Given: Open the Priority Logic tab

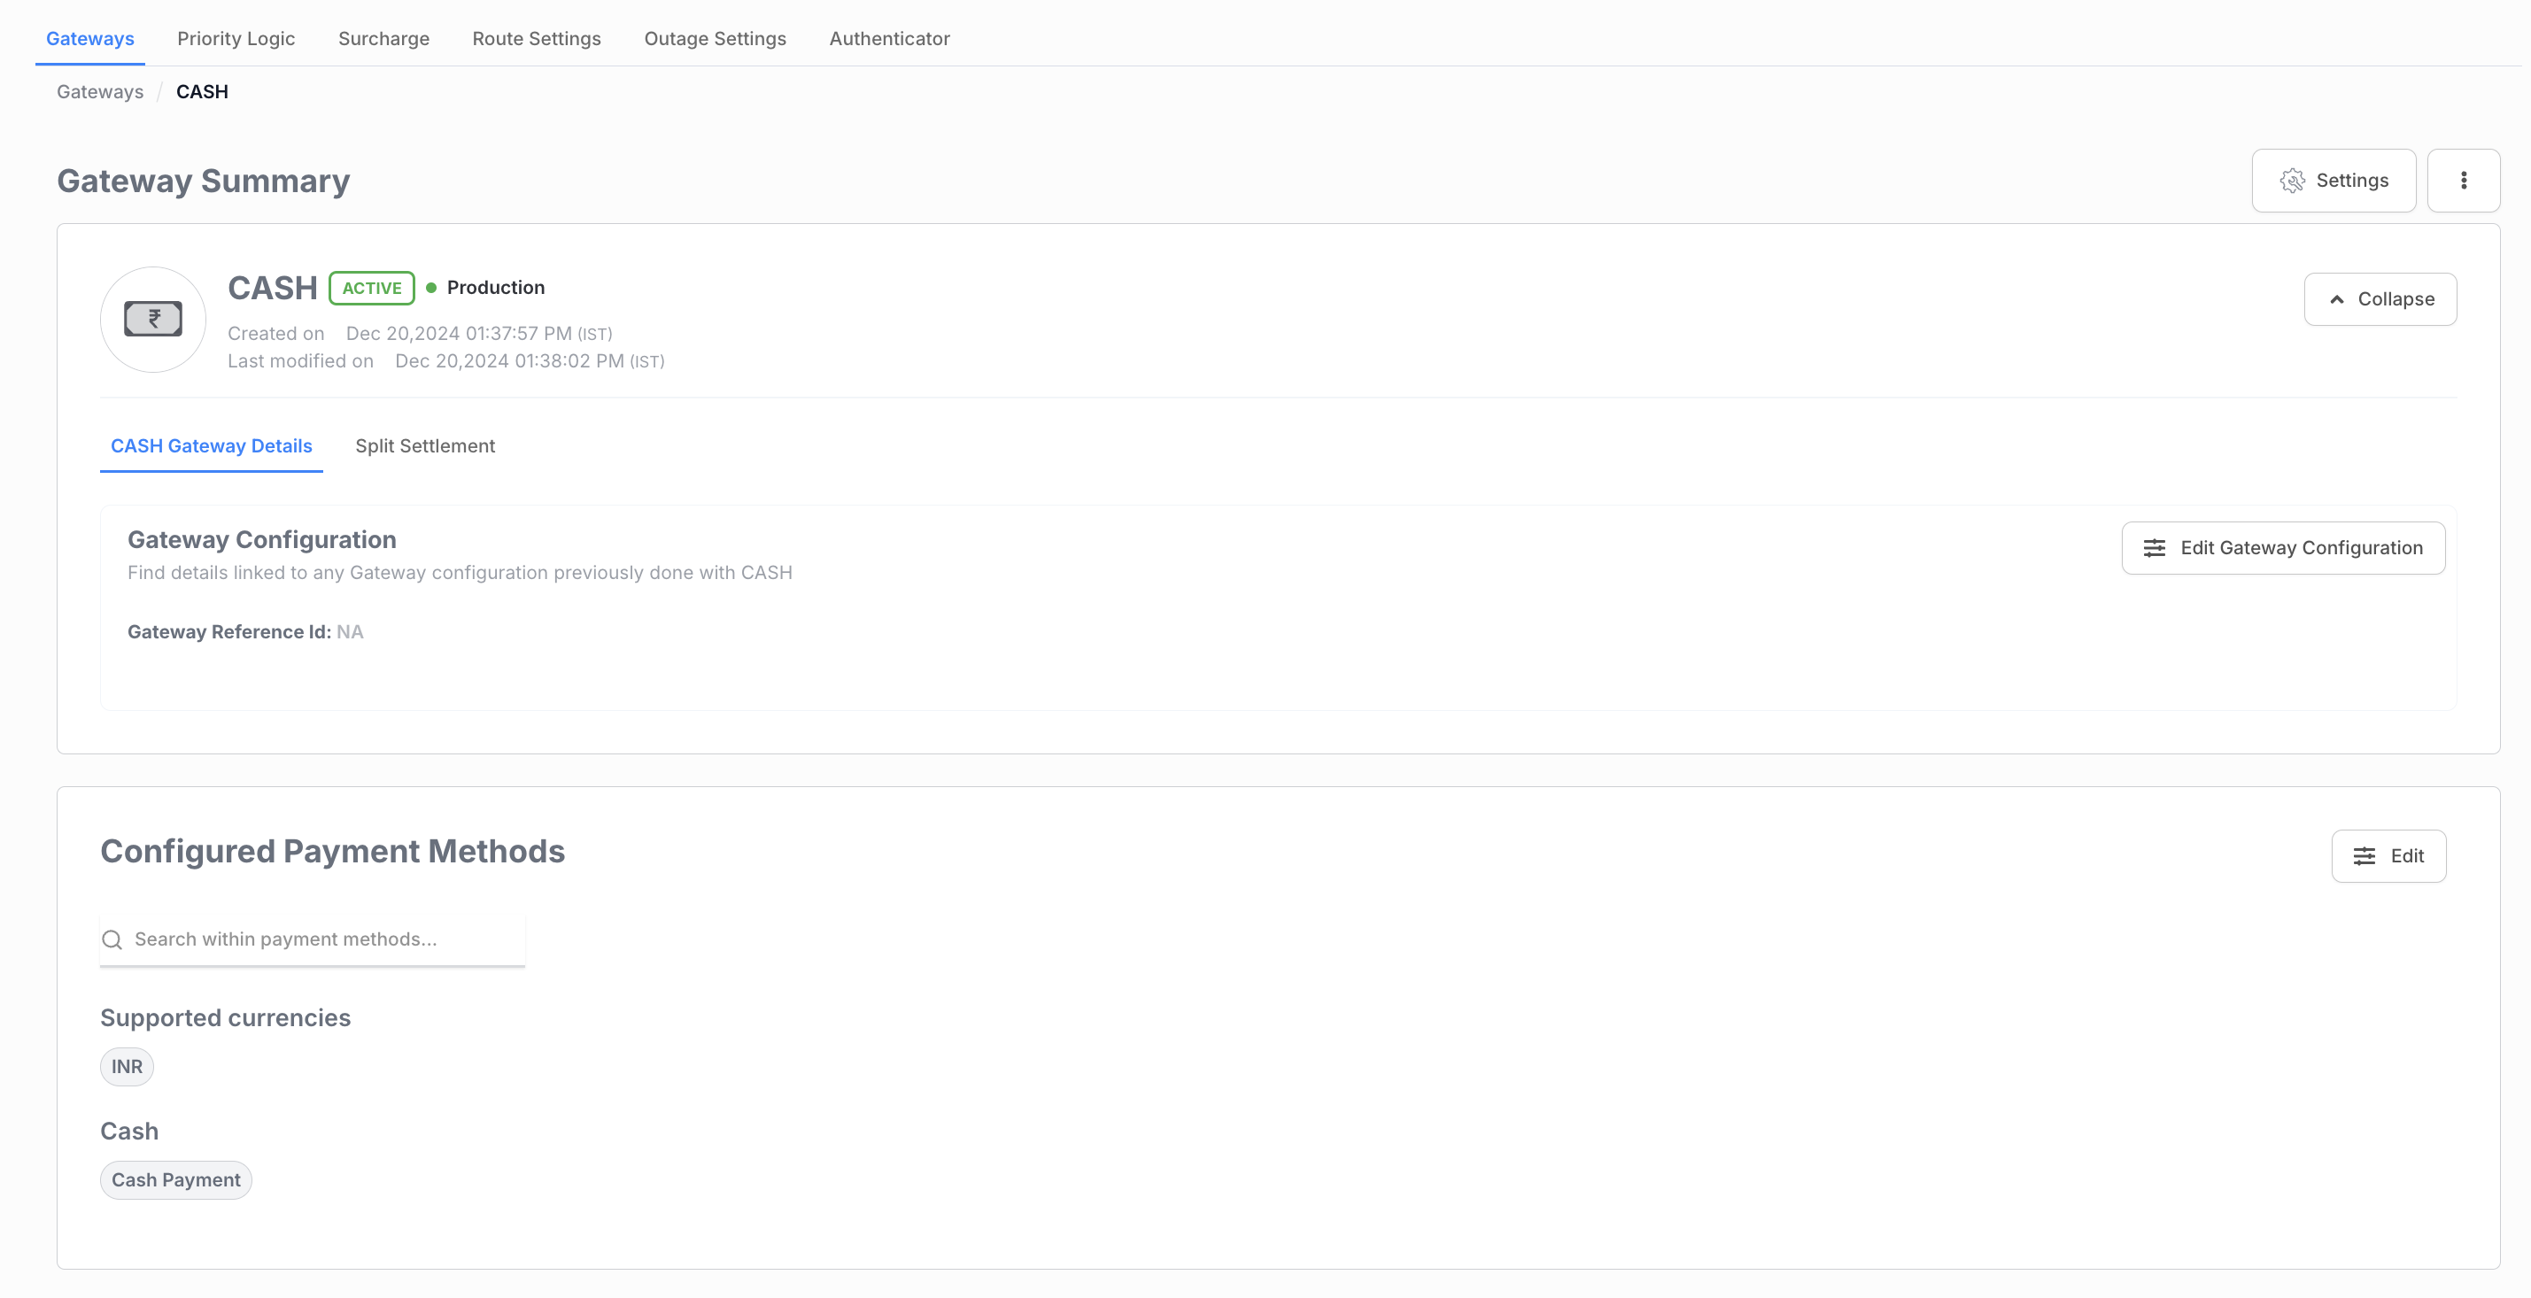Looking at the screenshot, I should pyautogui.click(x=236, y=38).
